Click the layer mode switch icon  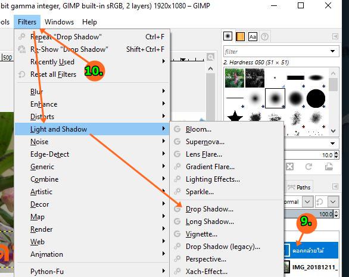click(320, 202)
